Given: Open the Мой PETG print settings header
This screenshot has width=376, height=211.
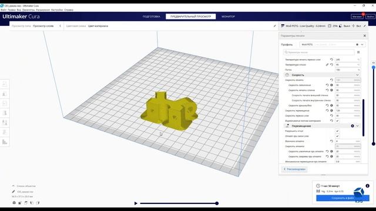Looking at the screenshot, I should 323,26.
